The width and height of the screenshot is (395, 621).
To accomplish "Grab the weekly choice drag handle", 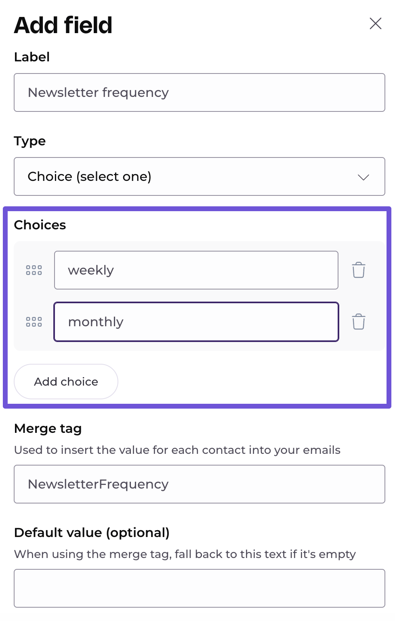I will [34, 270].
